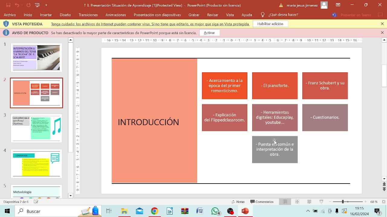Switch to Slide Sorter view
The height and width of the screenshot is (217, 387).
pyautogui.click(x=297, y=202)
